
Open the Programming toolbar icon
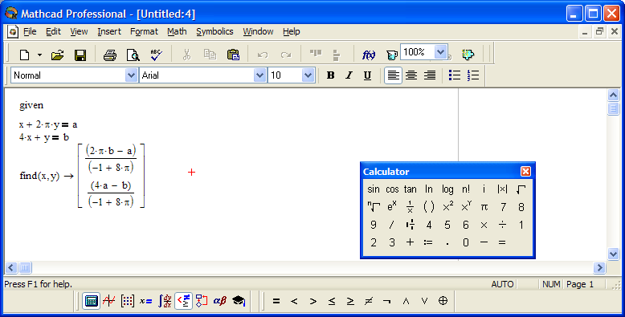[202, 301]
